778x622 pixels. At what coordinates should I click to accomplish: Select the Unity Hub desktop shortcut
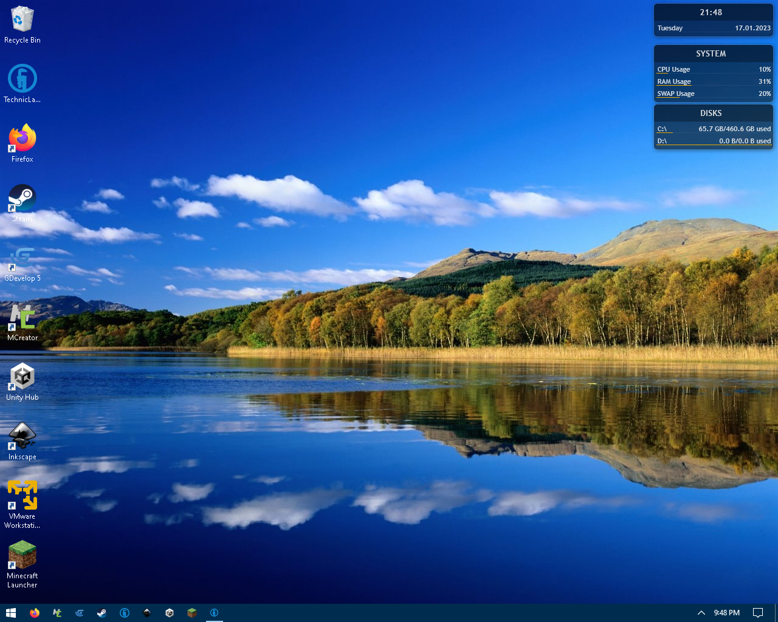point(22,377)
